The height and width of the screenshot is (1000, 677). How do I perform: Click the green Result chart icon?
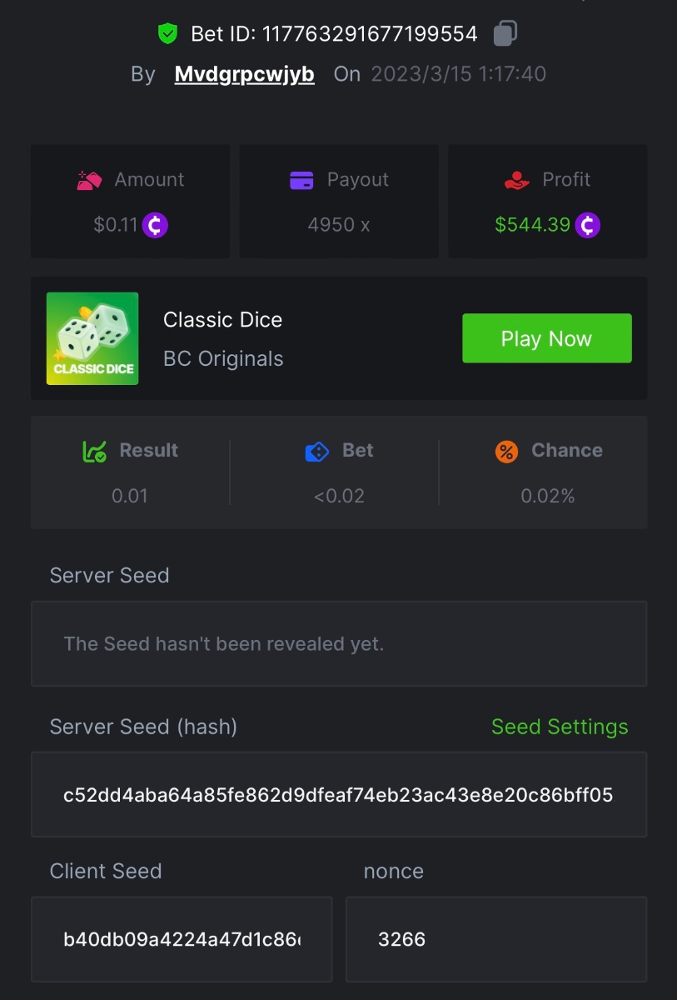pos(94,451)
